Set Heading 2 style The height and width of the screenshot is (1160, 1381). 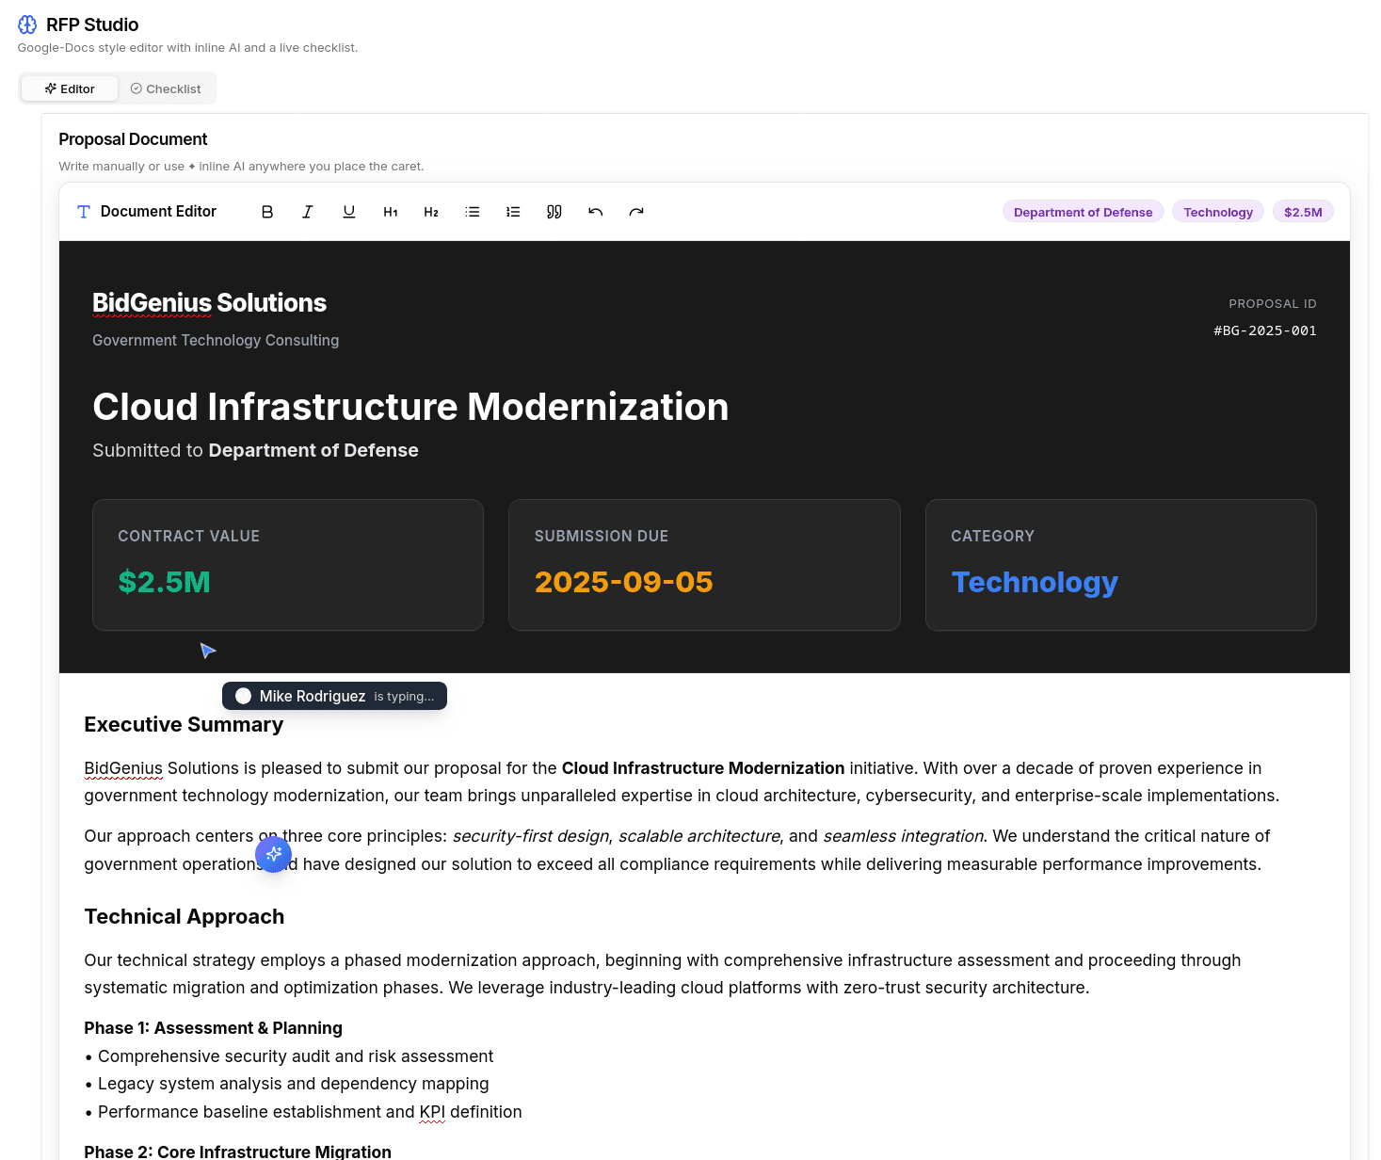click(x=431, y=212)
